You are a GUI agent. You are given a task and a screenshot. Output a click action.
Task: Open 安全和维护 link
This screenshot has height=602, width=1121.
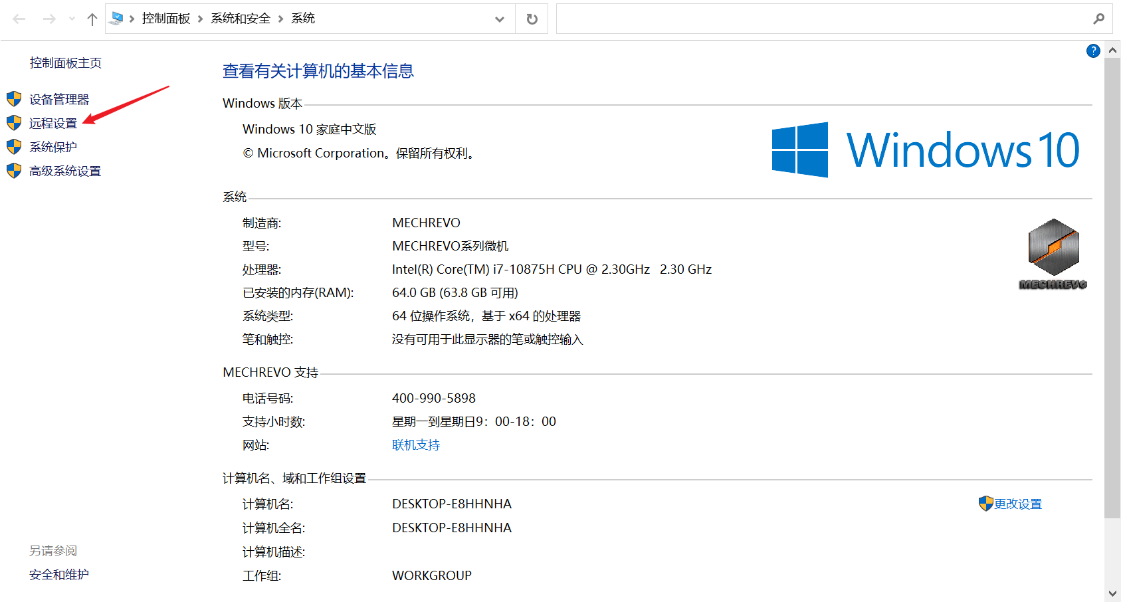(x=58, y=575)
